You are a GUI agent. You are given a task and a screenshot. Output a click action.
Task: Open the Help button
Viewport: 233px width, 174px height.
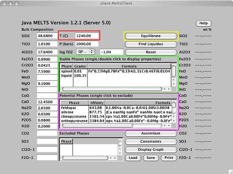204,23
